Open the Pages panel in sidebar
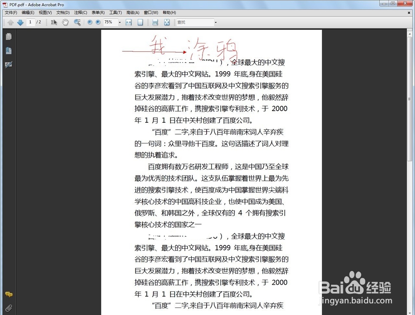 (8, 36)
